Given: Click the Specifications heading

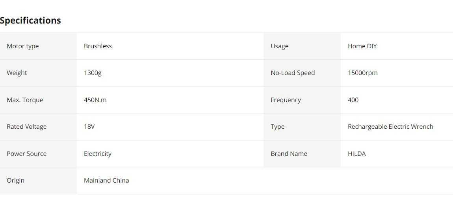Looking at the screenshot, I should tap(30, 20).
